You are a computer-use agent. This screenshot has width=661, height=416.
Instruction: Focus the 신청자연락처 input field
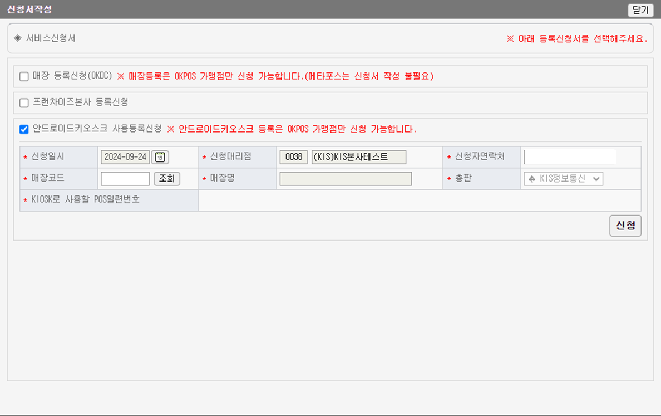coord(570,157)
